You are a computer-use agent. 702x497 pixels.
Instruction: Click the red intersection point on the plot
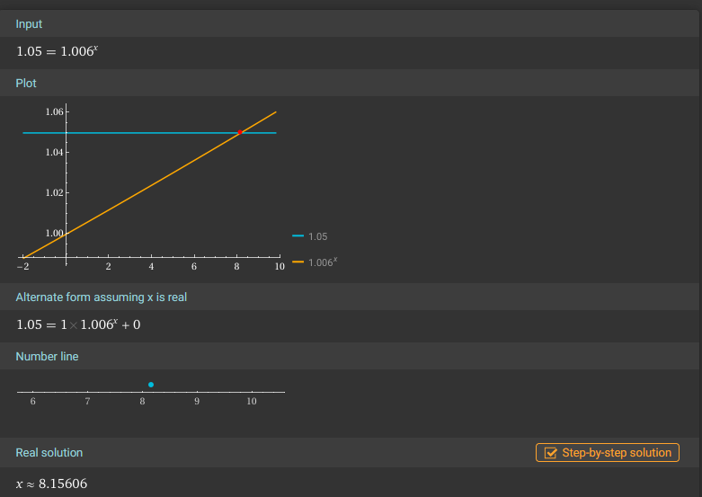240,132
